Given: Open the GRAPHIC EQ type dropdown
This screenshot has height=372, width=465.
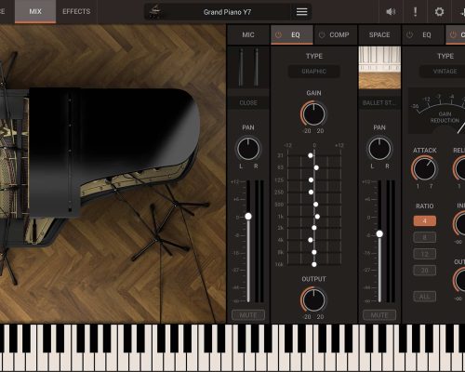Looking at the screenshot, I should tap(314, 72).
